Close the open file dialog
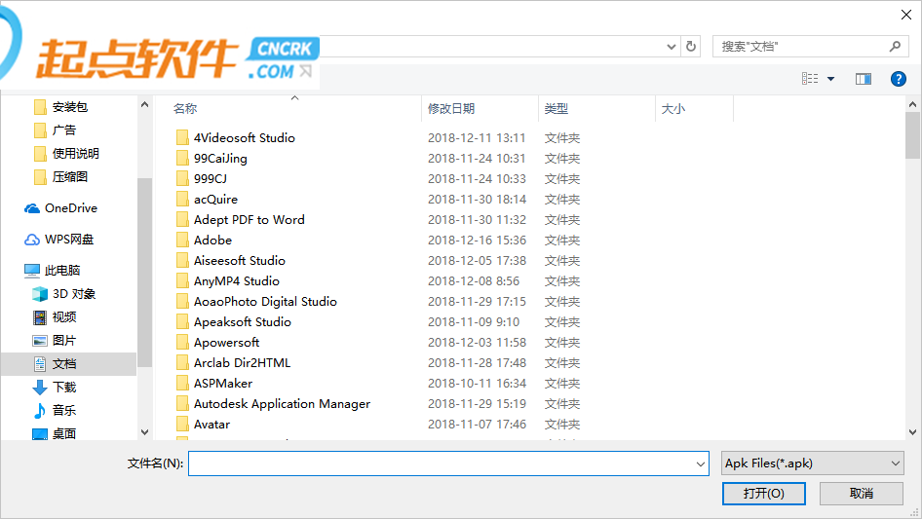922x519 pixels. (906, 15)
